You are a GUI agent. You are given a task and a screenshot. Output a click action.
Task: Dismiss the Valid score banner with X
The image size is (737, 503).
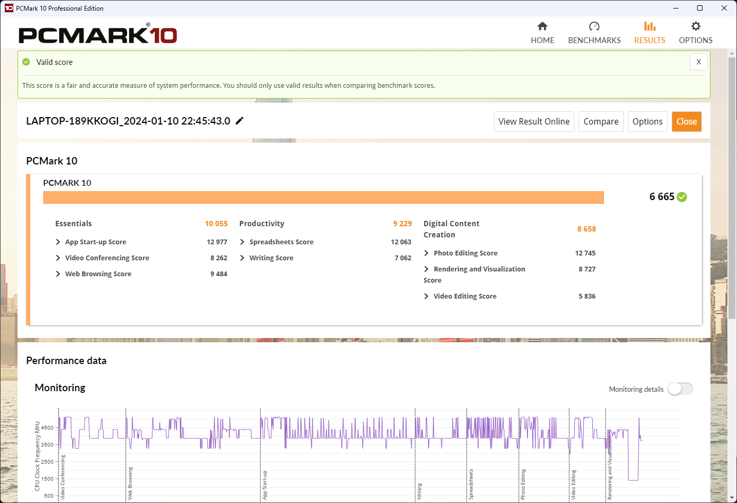tap(699, 62)
